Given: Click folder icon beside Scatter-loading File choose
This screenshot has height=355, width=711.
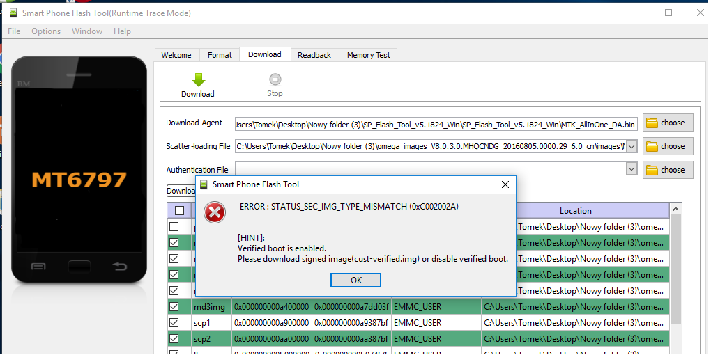Looking at the screenshot, I should (652, 146).
